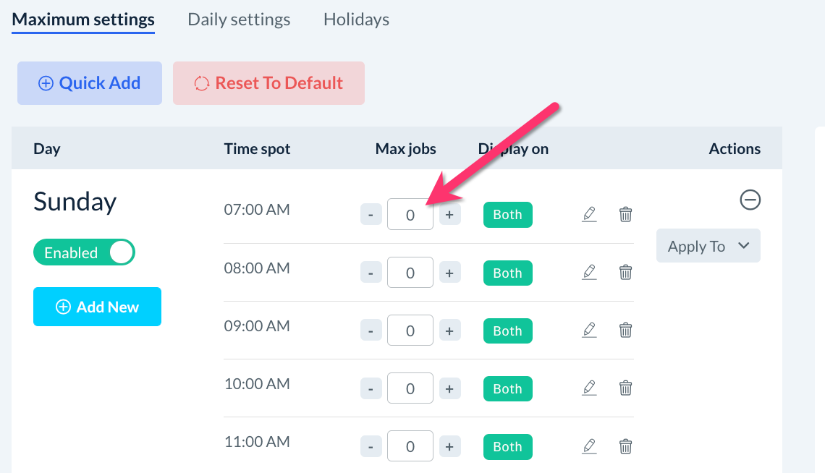Click Reset To Default button

pyautogui.click(x=268, y=83)
